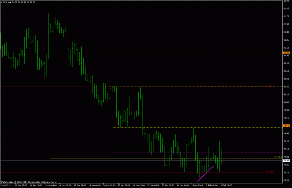292x188 pixels.
Task: Select the solid magenta trendline near February bars
Action: 206,174
